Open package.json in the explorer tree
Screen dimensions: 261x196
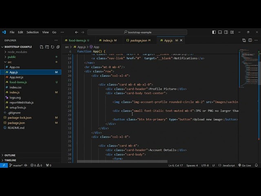coord(16,123)
